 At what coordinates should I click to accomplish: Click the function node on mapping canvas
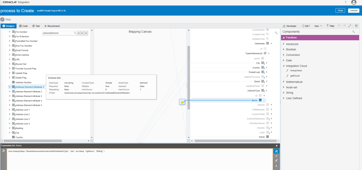coord(182,102)
